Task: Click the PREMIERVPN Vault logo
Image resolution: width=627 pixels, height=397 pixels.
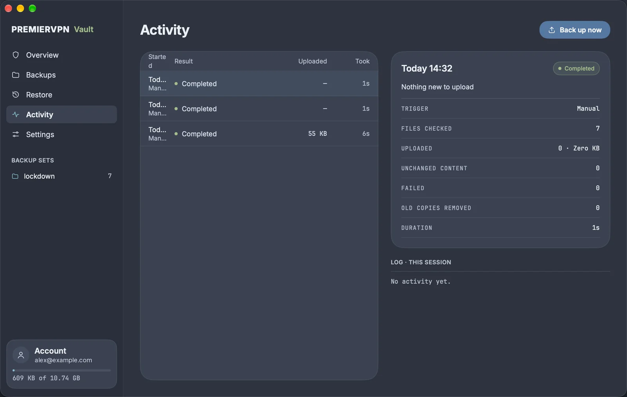Action: (53, 29)
